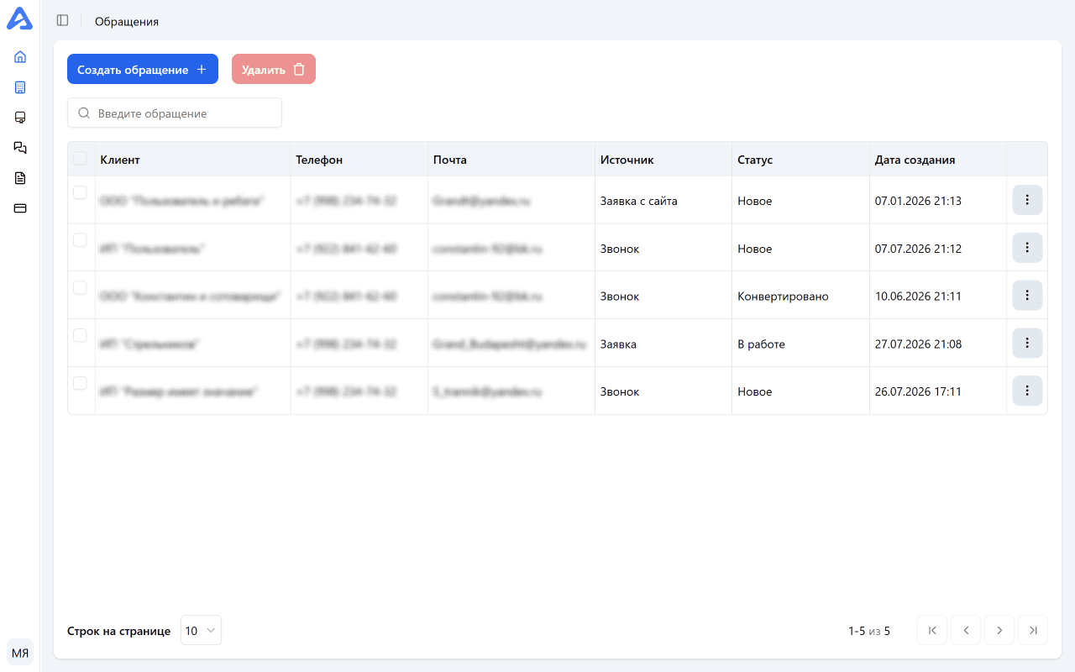
Task: Go to first page
Action: [x=932, y=630]
